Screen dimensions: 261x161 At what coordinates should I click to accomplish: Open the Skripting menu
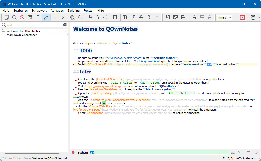pos(74,10)
